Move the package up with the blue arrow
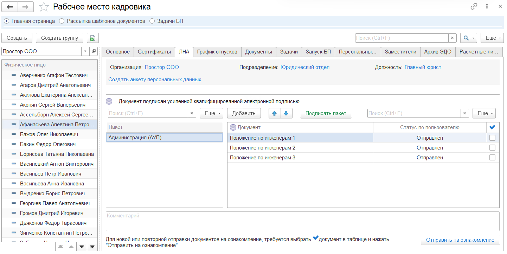Viewport: 507px width, 254px height. (275, 113)
